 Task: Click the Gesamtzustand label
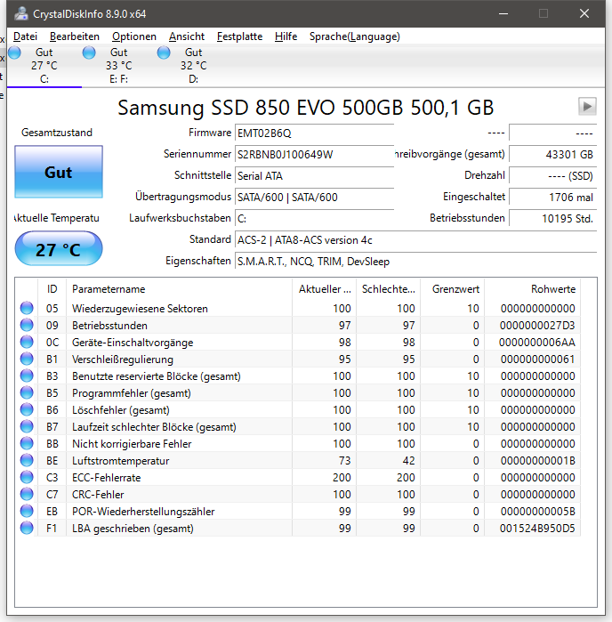click(57, 133)
